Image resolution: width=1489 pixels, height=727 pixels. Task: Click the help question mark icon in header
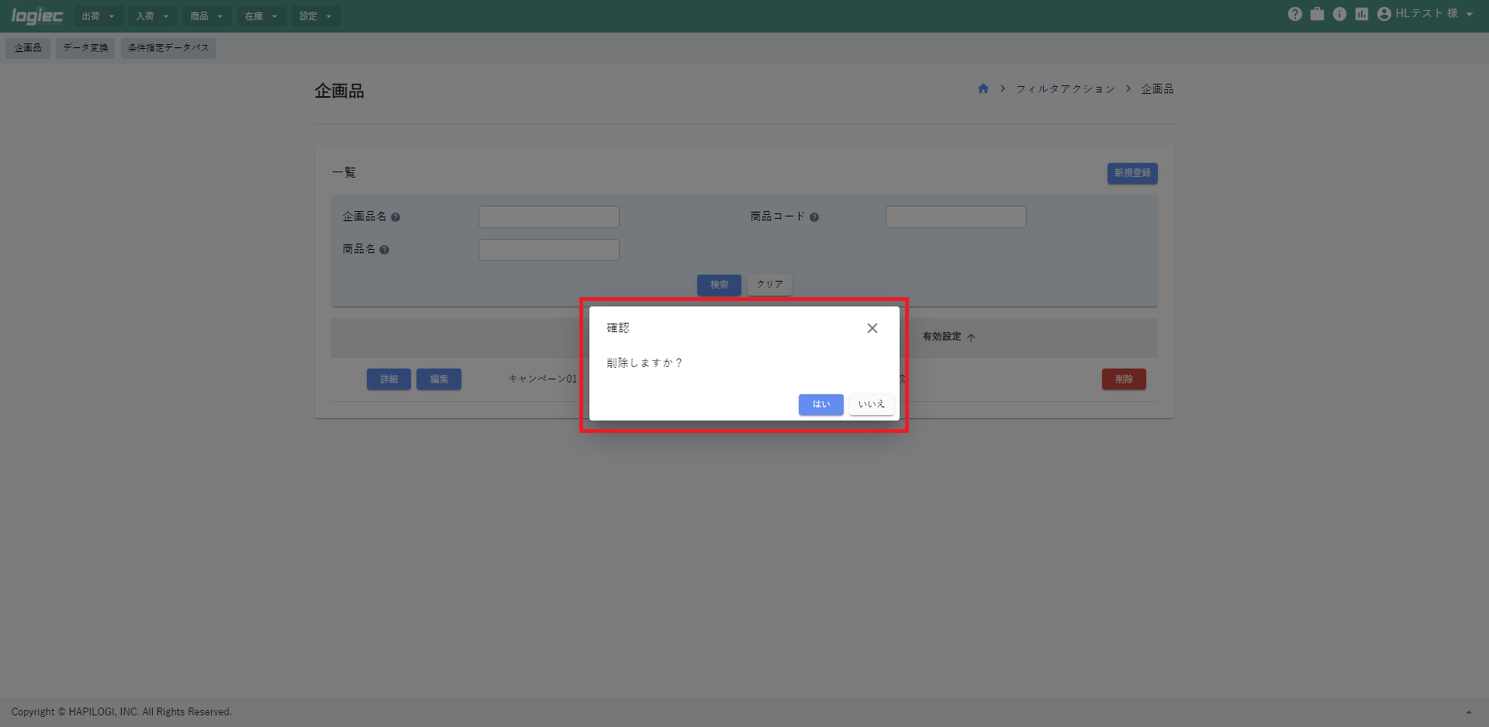[x=1294, y=14]
